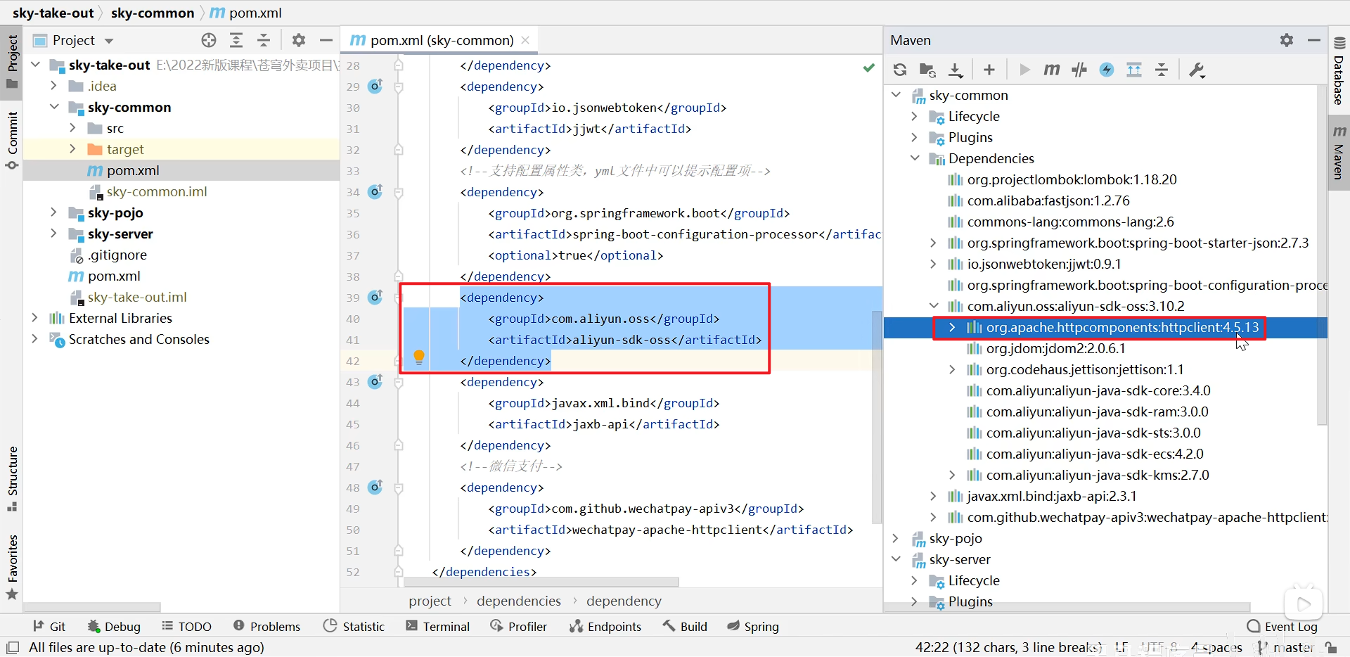Download sources and documentation in Maven panel
The width and height of the screenshot is (1350, 657).
click(x=956, y=69)
